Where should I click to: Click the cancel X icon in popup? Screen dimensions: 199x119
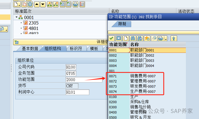pos(119,38)
